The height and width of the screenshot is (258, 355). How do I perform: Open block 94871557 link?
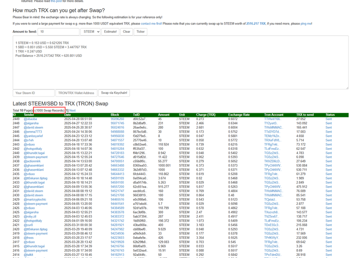click(x=117, y=140)
